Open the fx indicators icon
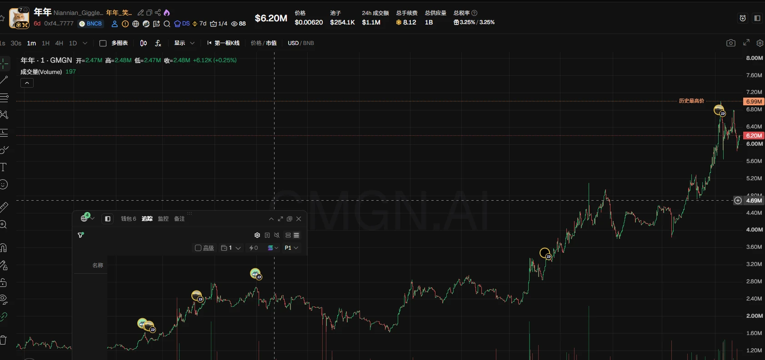Viewport: 765px width, 360px height. click(x=158, y=43)
